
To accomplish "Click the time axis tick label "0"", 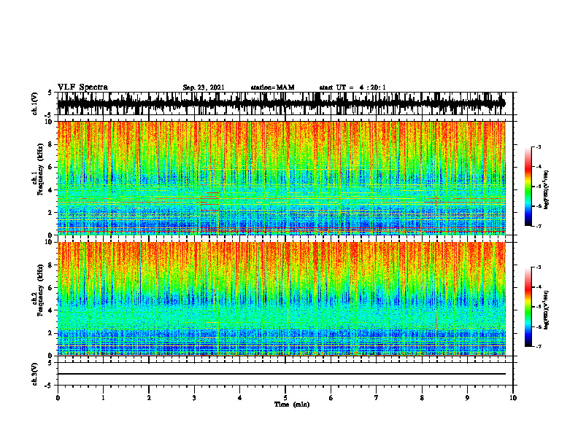I will pos(58,398).
